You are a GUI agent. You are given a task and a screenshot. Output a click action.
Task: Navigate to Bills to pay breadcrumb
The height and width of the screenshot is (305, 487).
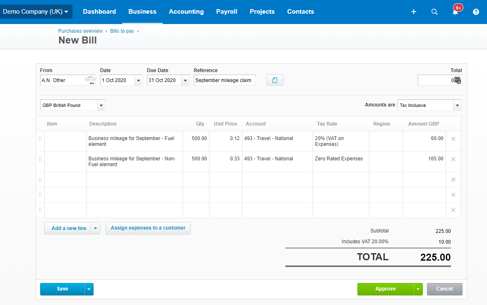point(122,31)
